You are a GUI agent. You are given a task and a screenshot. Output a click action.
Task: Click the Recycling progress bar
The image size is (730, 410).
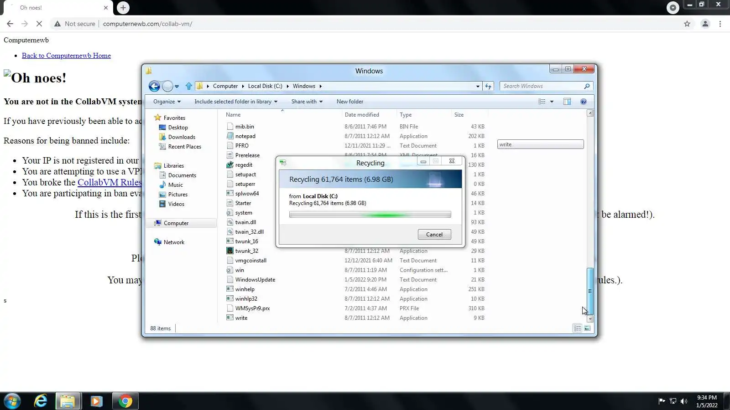coord(370,215)
